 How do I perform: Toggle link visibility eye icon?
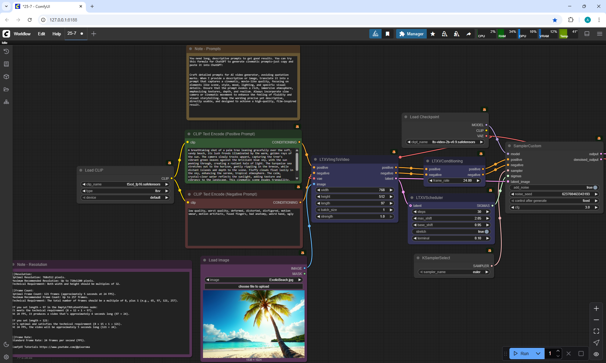[596, 354]
